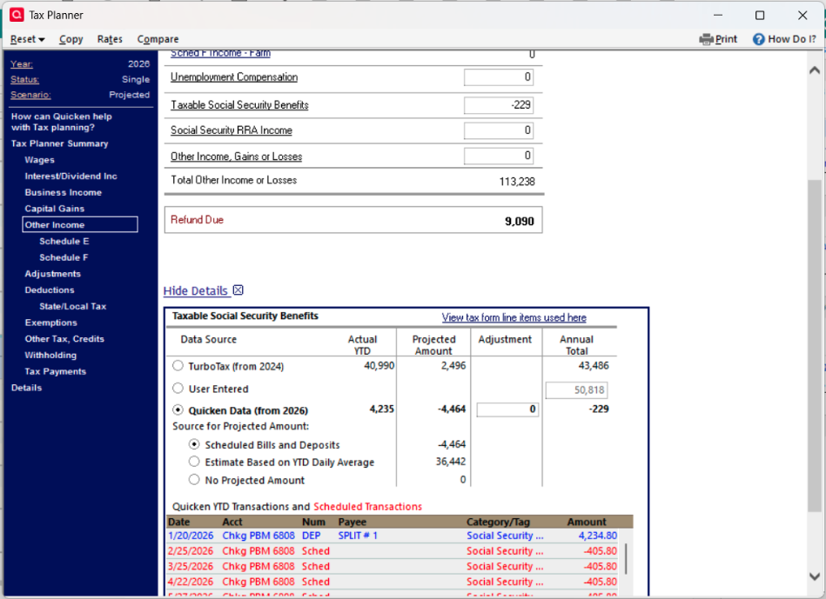This screenshot has width=826, height=599.
Task: Open the Business Income section
Action: coord(64,193)
